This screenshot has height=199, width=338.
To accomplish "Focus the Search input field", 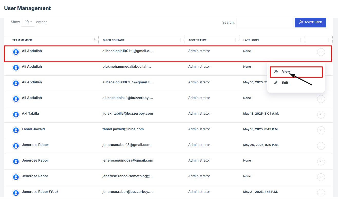I will pyautogui.click(x=265, y=23).
